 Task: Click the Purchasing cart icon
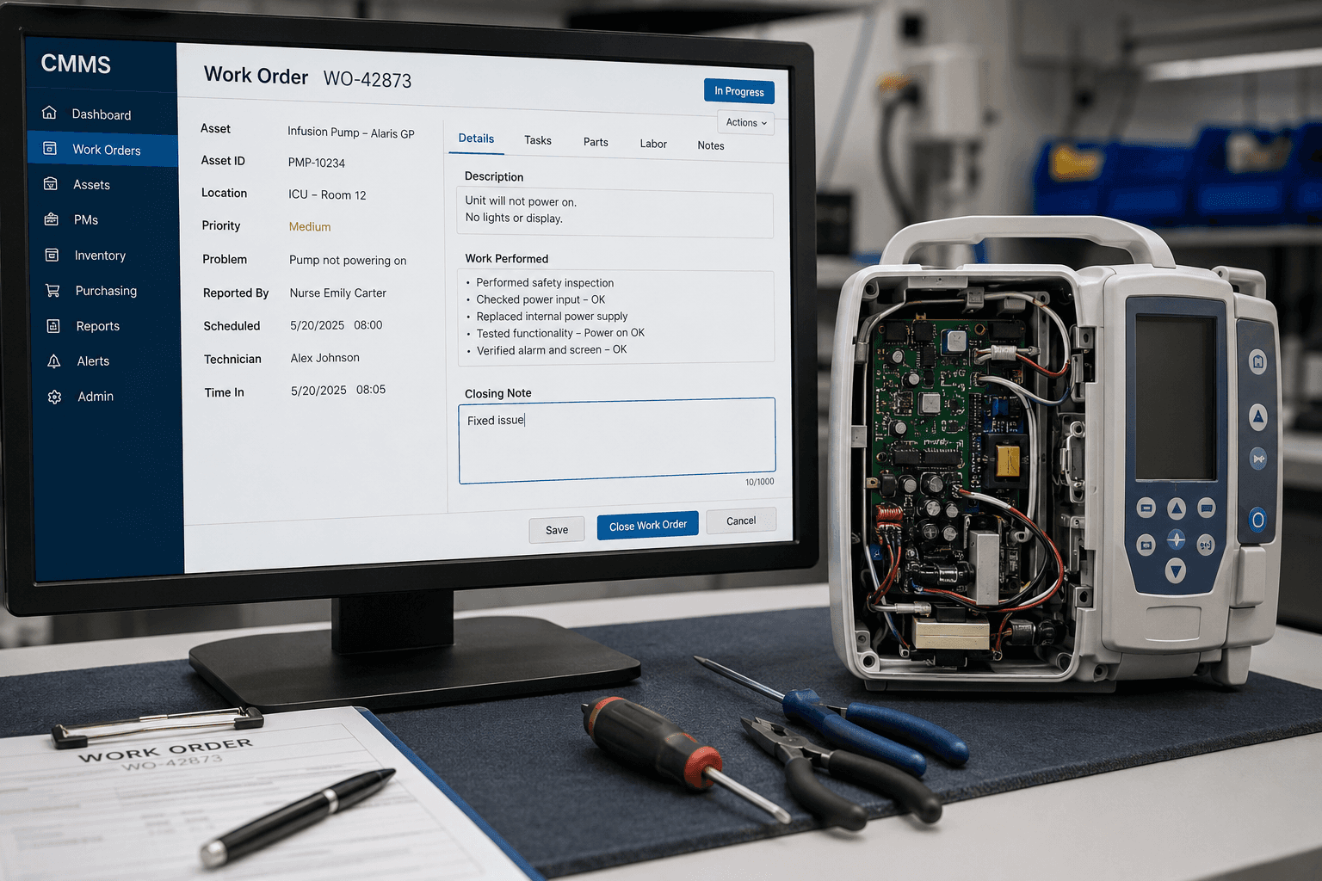[53, 291]
